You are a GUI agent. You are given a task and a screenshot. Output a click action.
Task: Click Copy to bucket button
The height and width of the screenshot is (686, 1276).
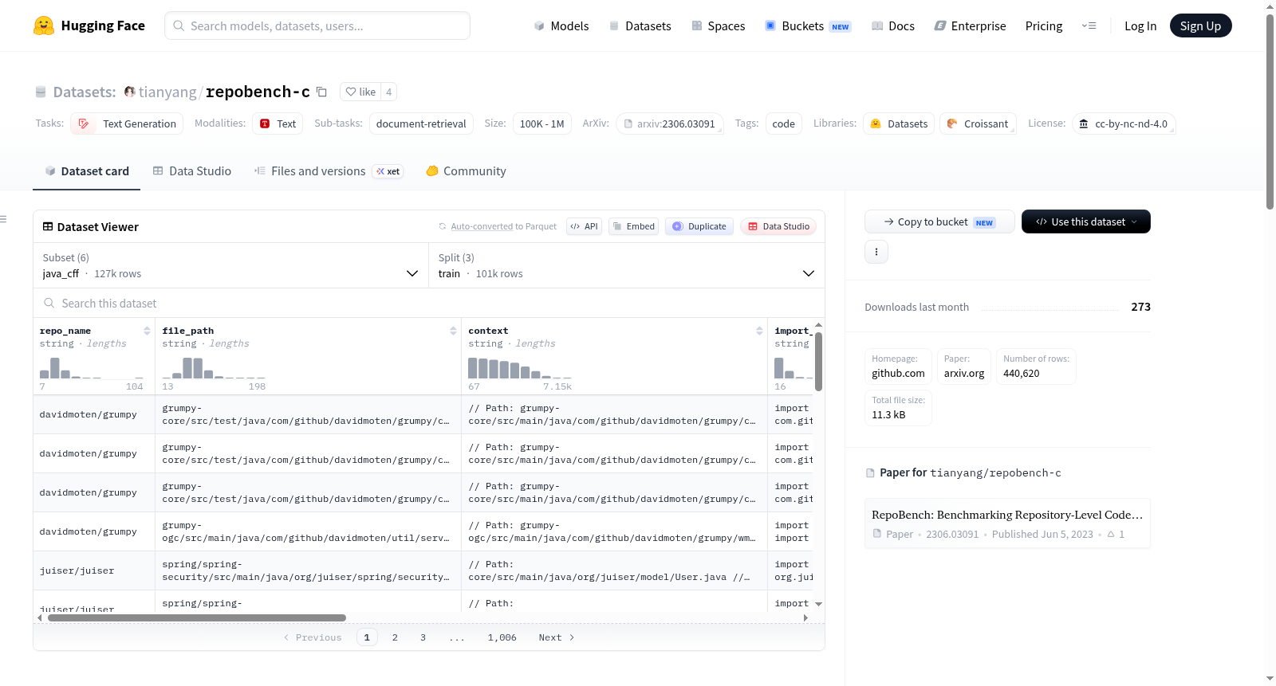[x=939, y=221]
